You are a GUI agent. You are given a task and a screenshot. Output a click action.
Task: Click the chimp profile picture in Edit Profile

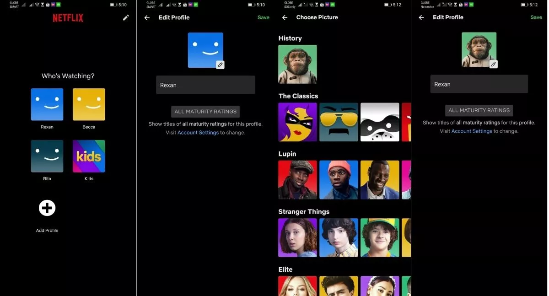[479, 50]
